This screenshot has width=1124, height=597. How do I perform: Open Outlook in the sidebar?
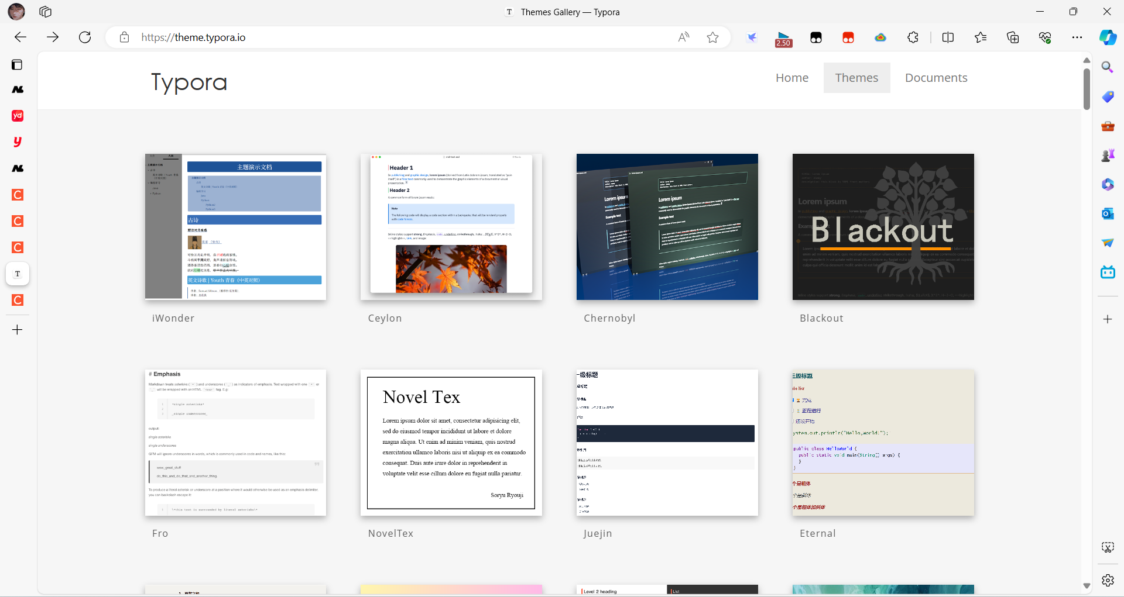(1107, 213)
